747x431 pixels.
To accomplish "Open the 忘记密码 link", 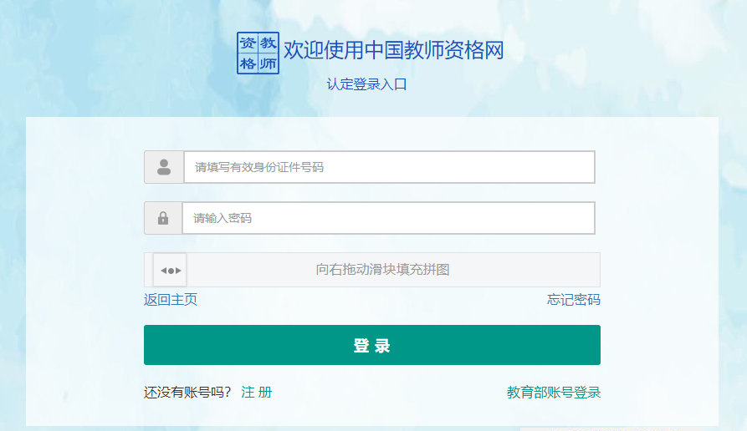I will click(574, 300).
